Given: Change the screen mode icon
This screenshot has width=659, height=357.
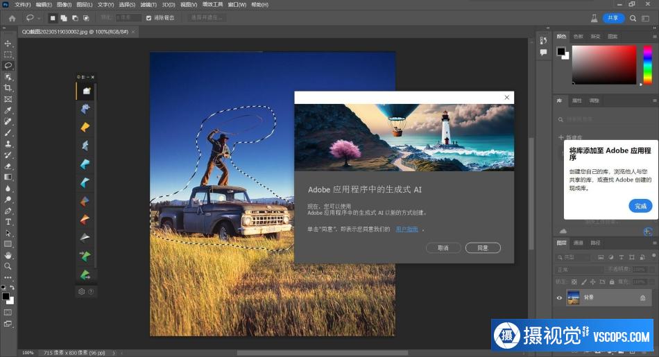Looking at the screenshot, I should click(8, 324).
